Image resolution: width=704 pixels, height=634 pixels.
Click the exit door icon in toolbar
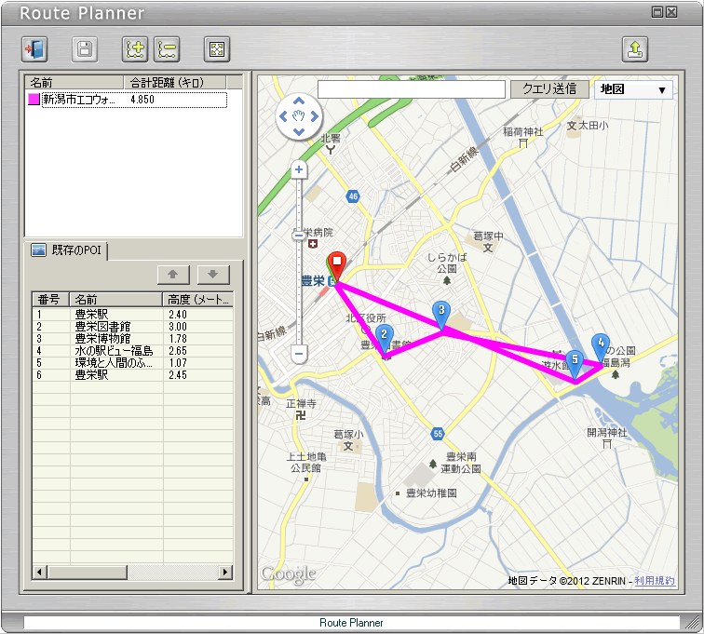34,49
